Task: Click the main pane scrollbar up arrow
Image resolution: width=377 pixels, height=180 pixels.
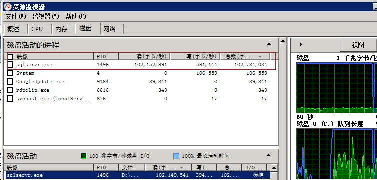Action: click(283, 41)
